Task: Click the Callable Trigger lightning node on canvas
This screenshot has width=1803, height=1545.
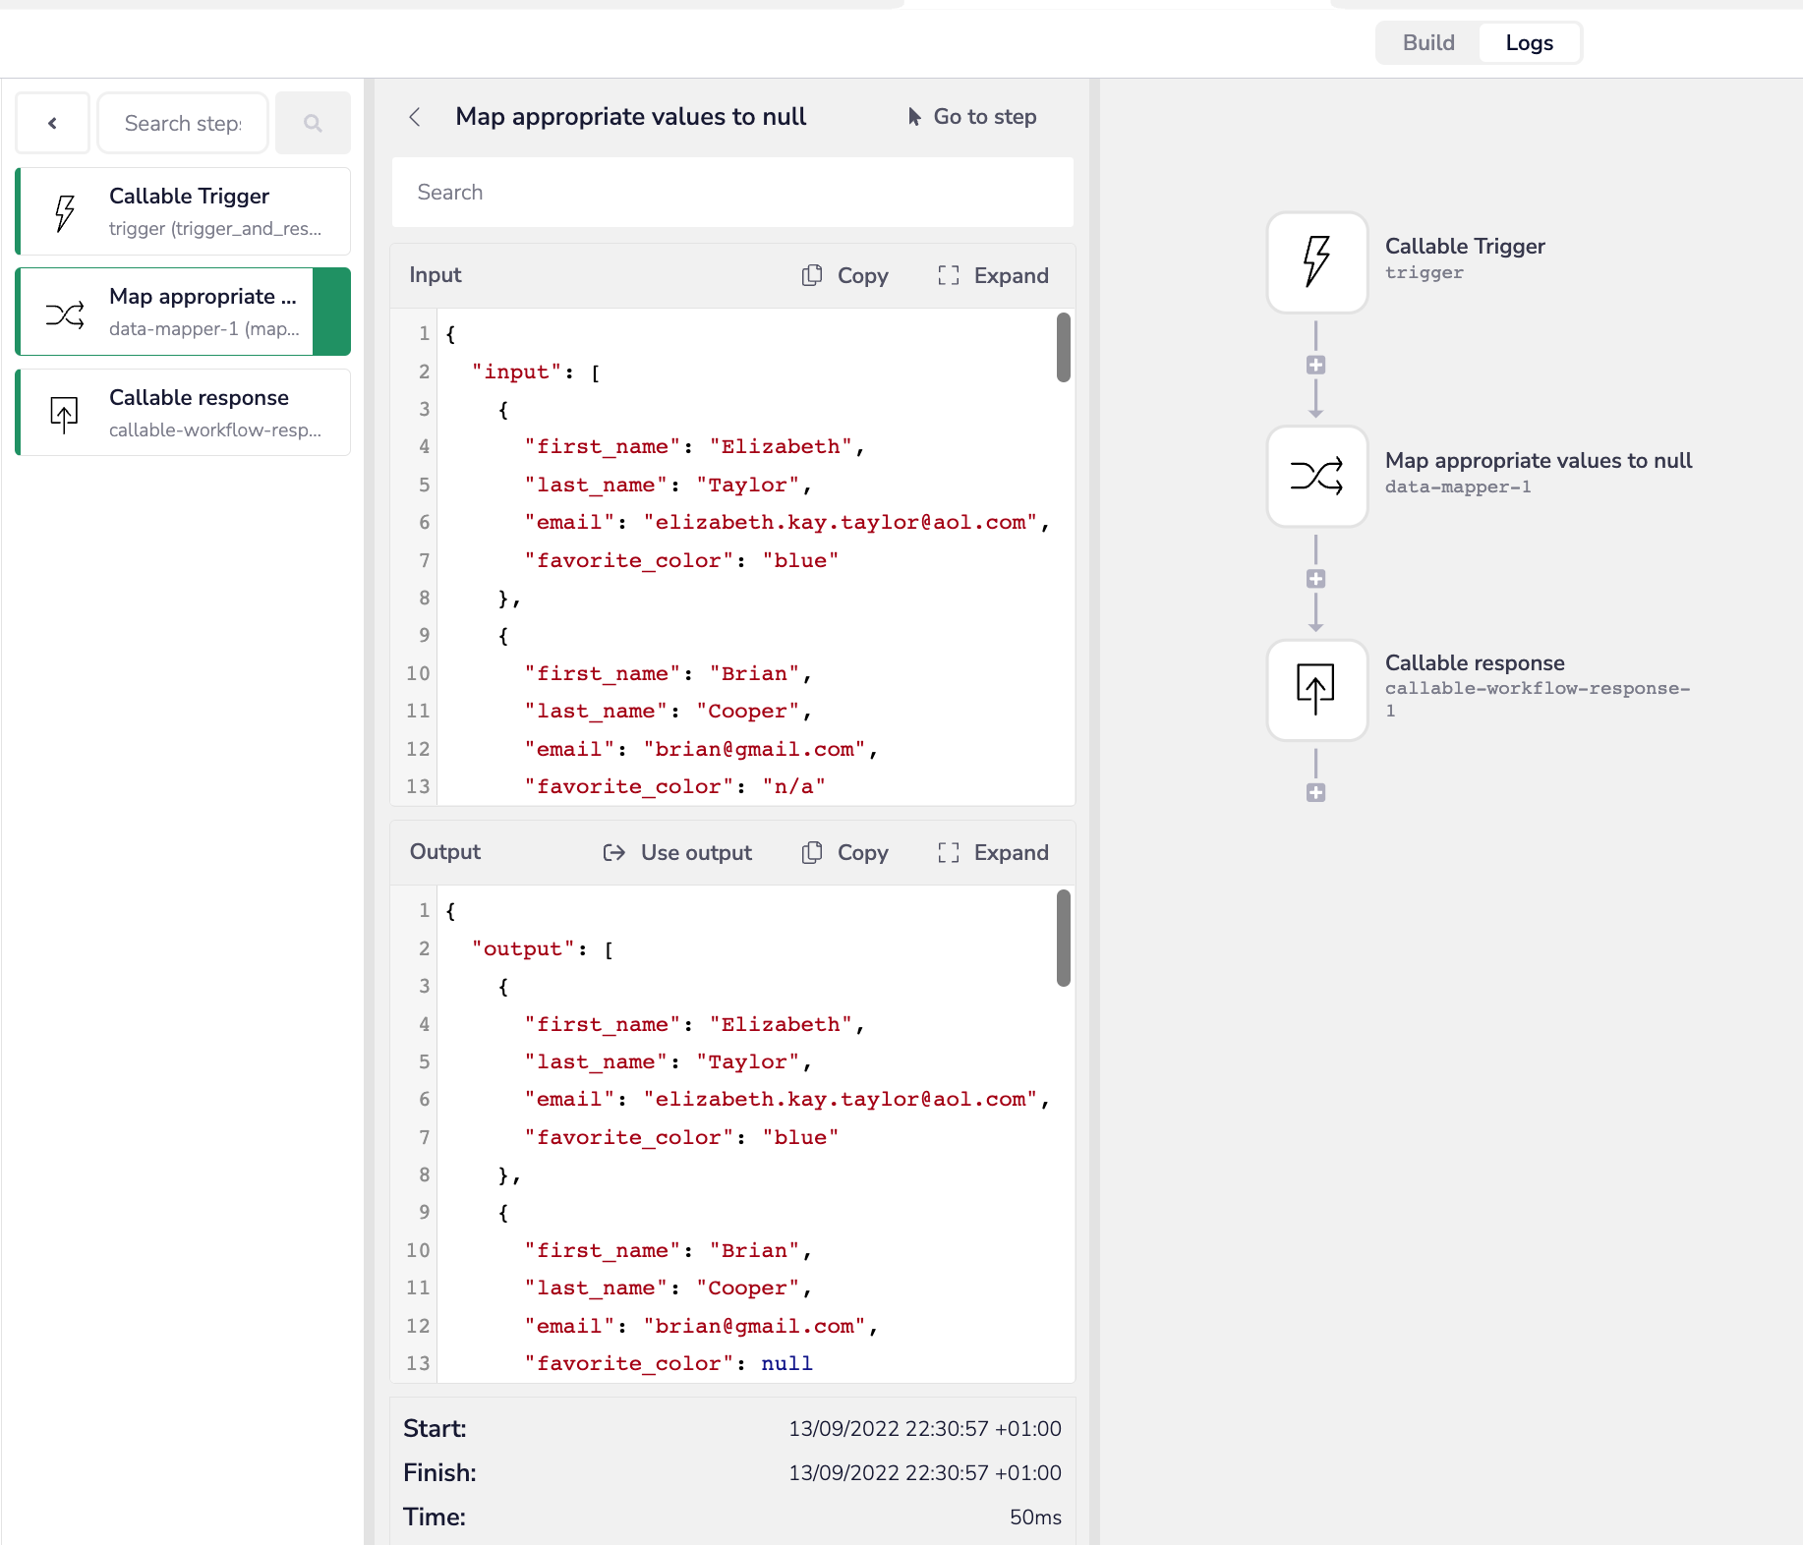Action: tap(1316, 262)
